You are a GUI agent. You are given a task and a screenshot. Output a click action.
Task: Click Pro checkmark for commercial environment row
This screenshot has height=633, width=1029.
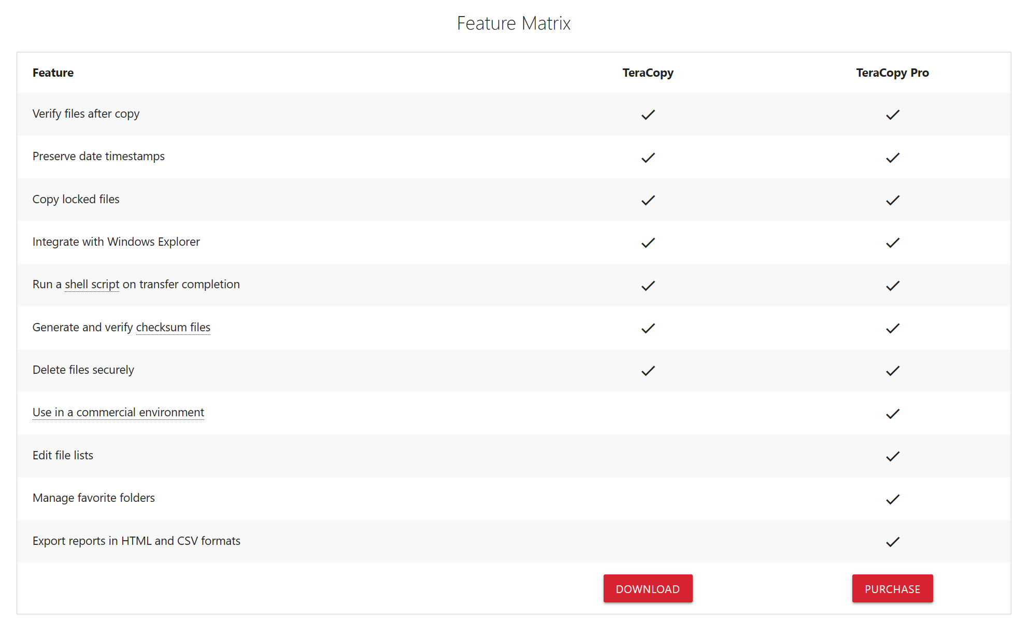click(x=893, y=414)
